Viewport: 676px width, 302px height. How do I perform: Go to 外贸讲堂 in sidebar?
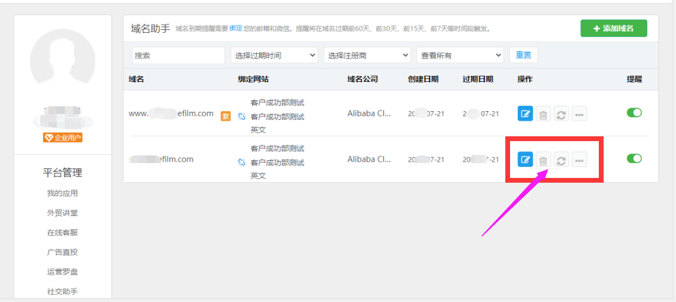[62, 213]
